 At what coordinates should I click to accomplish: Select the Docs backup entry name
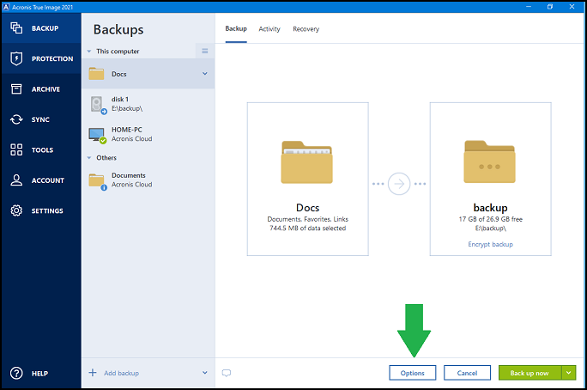click(x=119, y=74)
